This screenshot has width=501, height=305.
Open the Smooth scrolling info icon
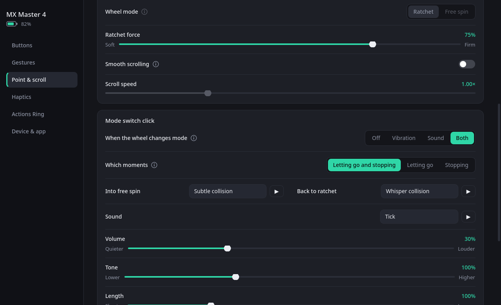tap(156, 64)
